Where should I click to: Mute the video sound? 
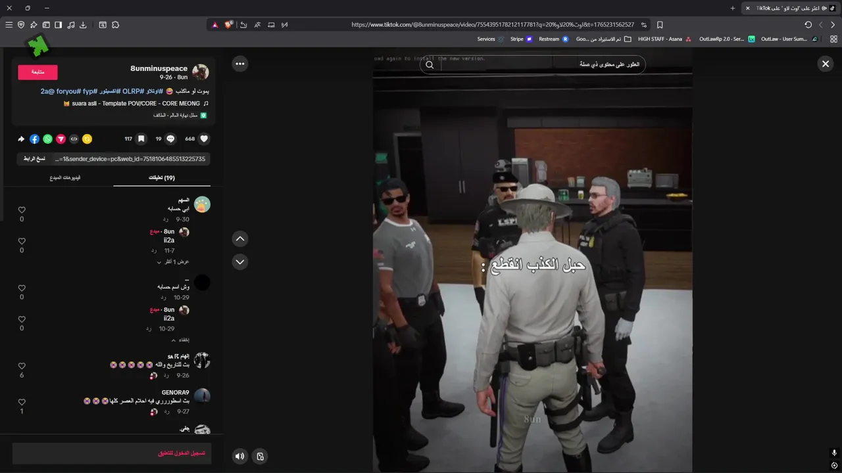(240, 456)
